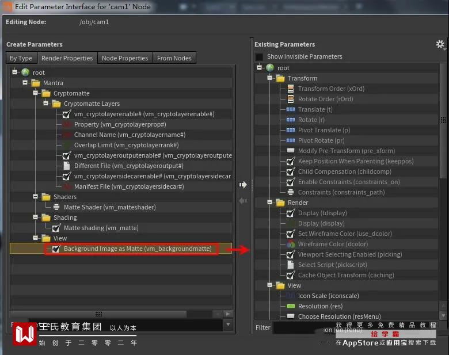Collapse the Mantra tree node
The width and height of the screenshot is (449, 355).
coord(25,82)
